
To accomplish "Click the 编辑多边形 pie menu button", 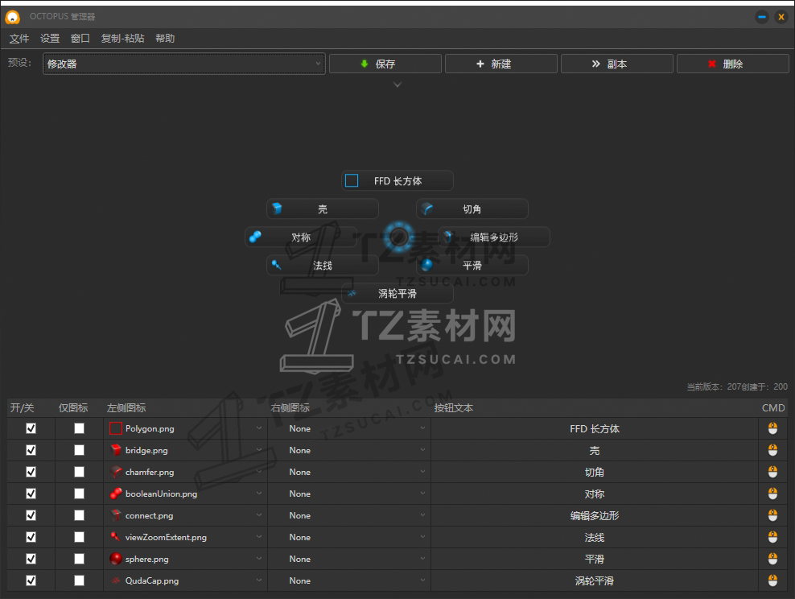I will 494,237.
